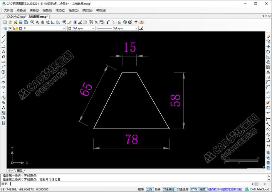Click the Redo arrow icon
This screenshot has height=192, width=272.
[113, 22]
